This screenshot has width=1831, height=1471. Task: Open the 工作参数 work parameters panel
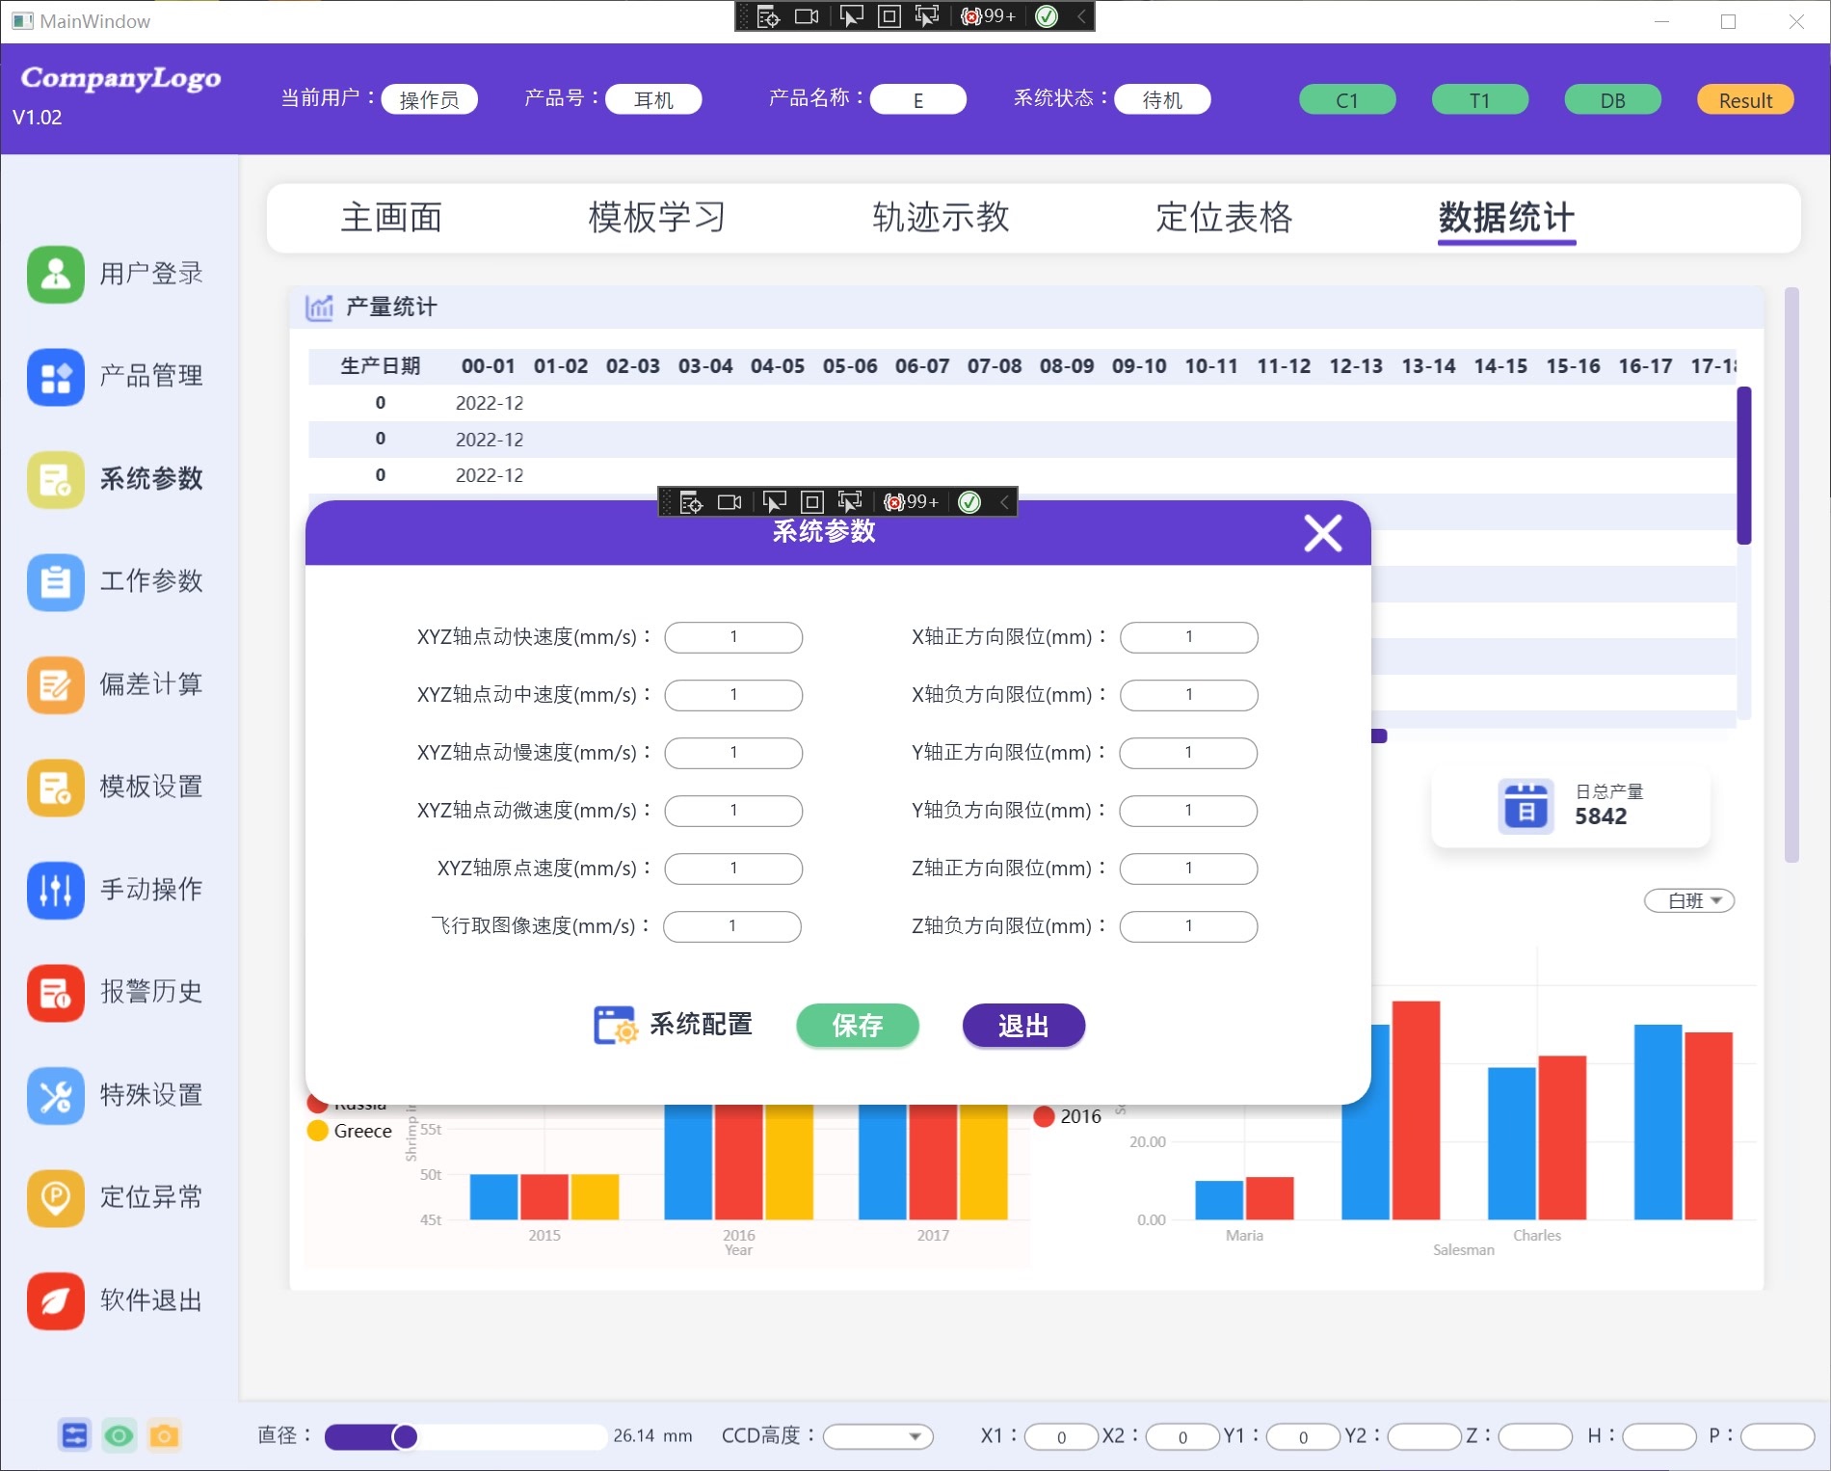pyautogui.click(x=55, y=582)
